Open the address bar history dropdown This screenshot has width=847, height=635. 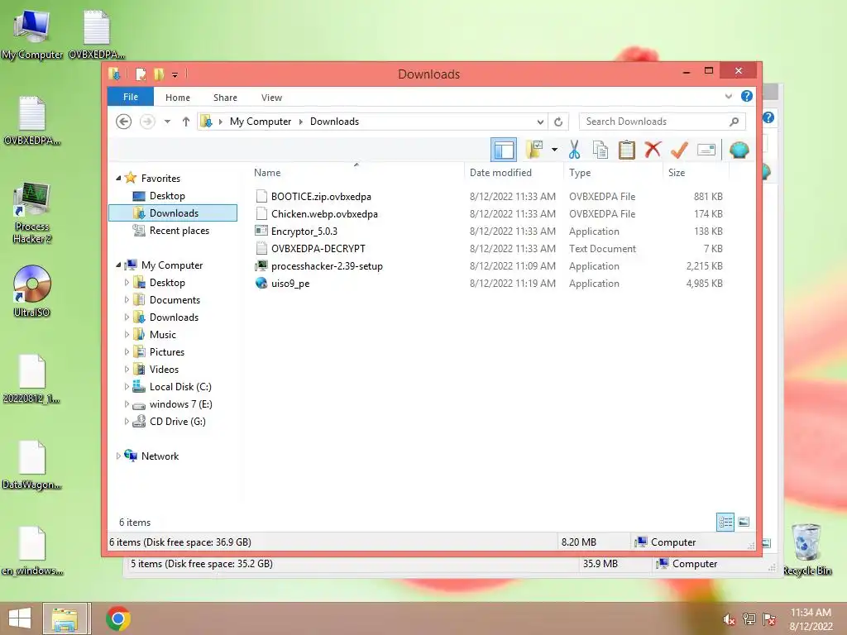pos(539,122)
